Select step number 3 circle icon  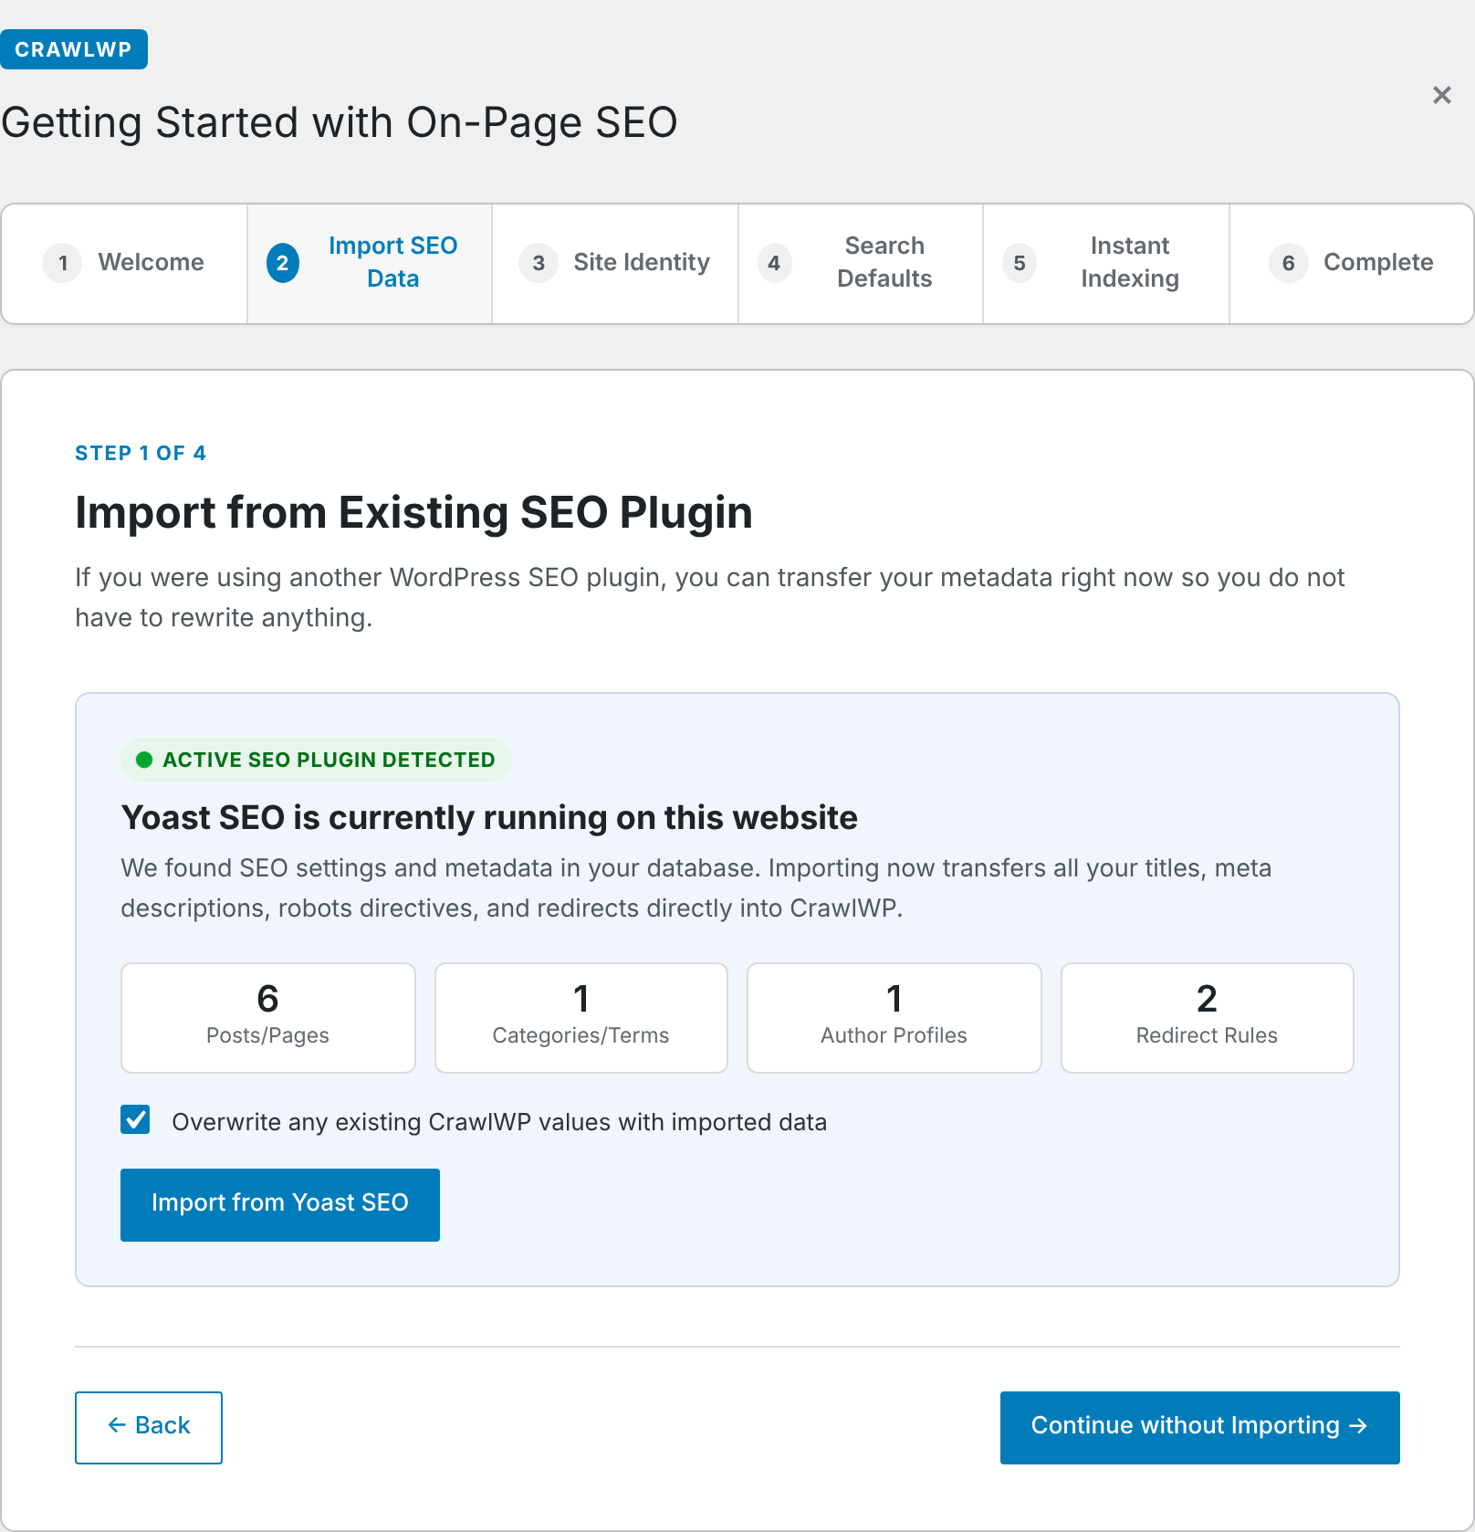539,263
